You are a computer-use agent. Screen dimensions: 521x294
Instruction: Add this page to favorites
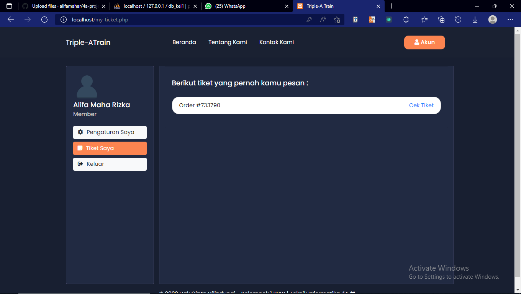337,19
